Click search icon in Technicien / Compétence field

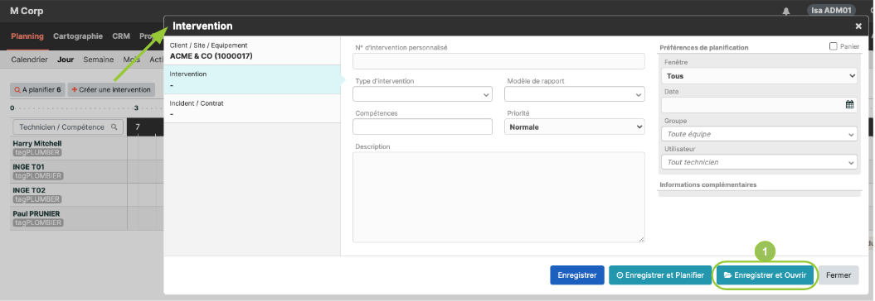[114, 127]
